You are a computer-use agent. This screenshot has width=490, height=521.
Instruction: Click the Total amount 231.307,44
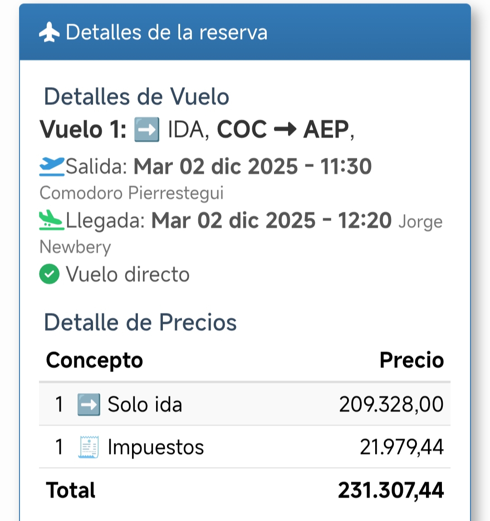[391, 491]
